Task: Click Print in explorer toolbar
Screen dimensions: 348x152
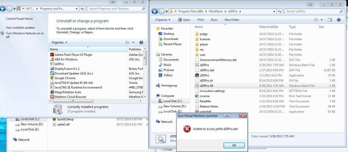Action: coord(201,20)
